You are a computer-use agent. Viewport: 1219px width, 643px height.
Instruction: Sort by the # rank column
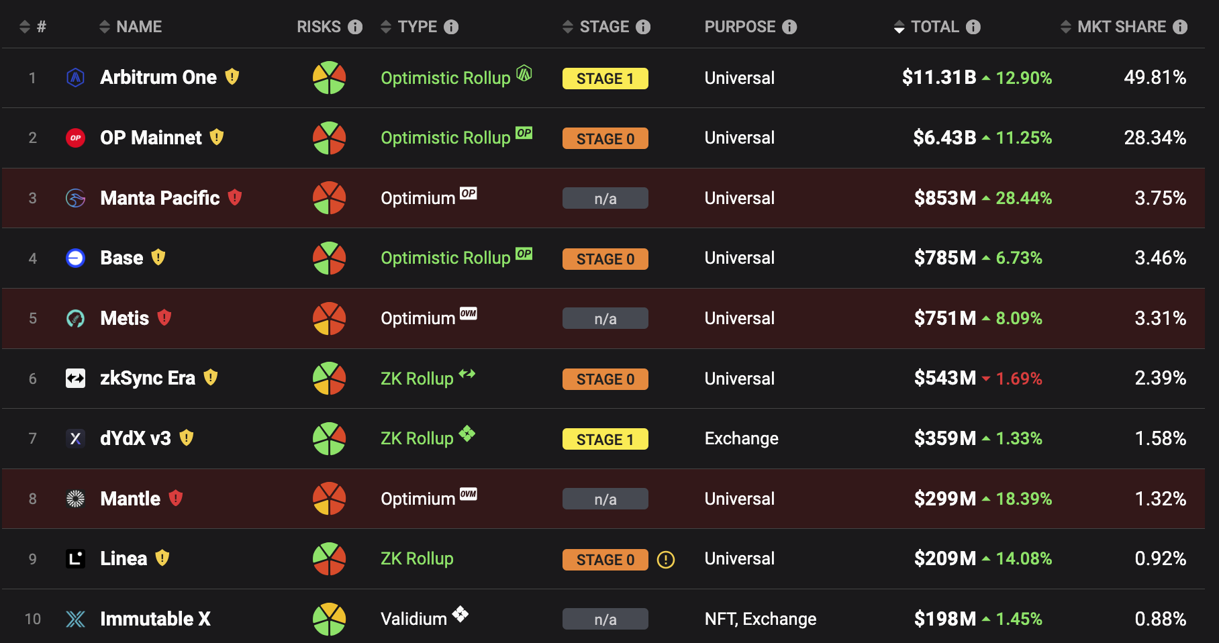click(33, 27)
